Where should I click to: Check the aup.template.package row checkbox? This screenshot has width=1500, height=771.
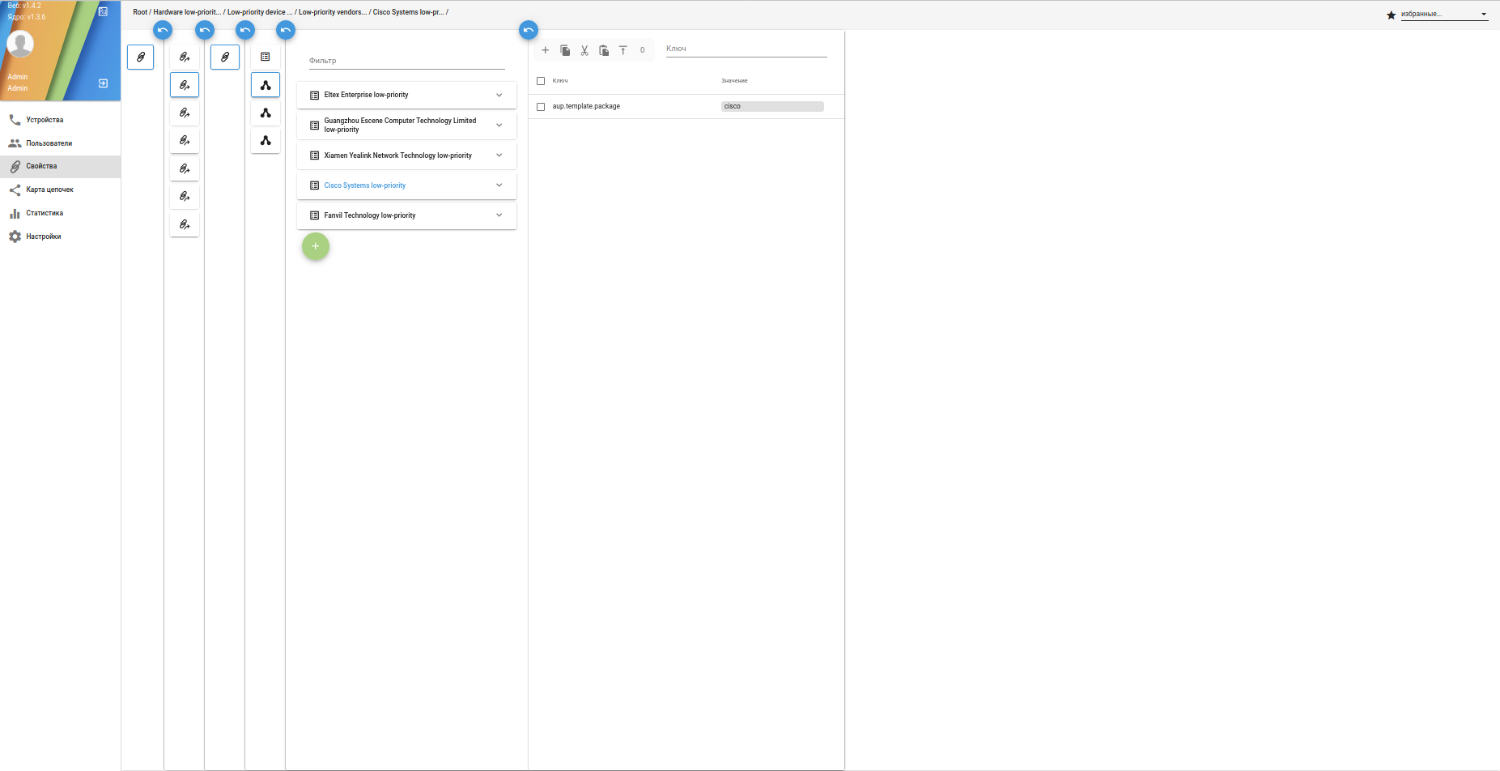click(541, 107)
